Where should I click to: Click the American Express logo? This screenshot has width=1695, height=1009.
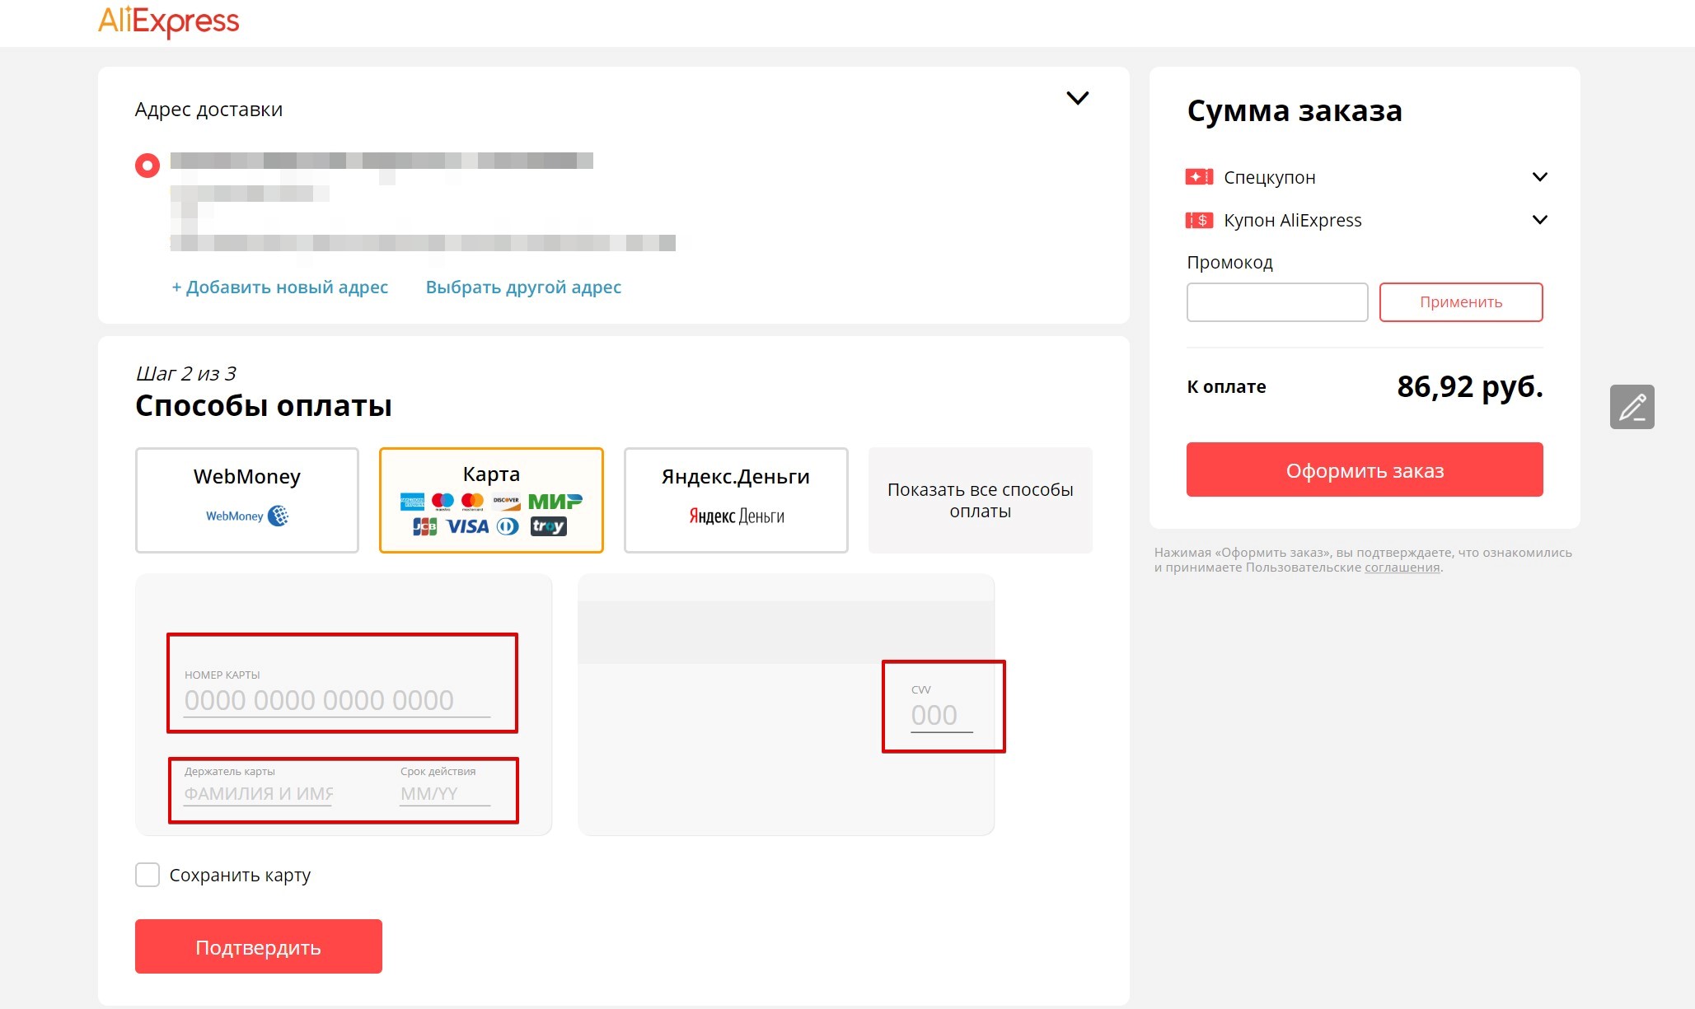pyautogui.click(x=412, y=501)
